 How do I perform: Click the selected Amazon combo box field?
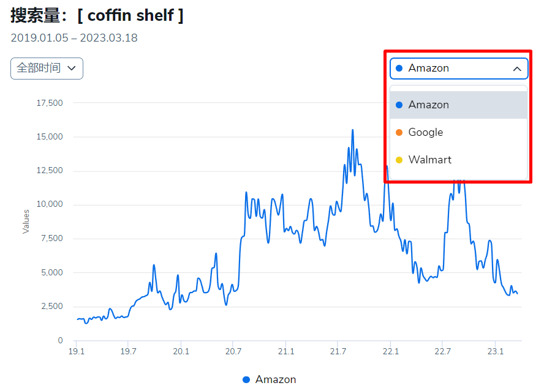coord(453,69)
